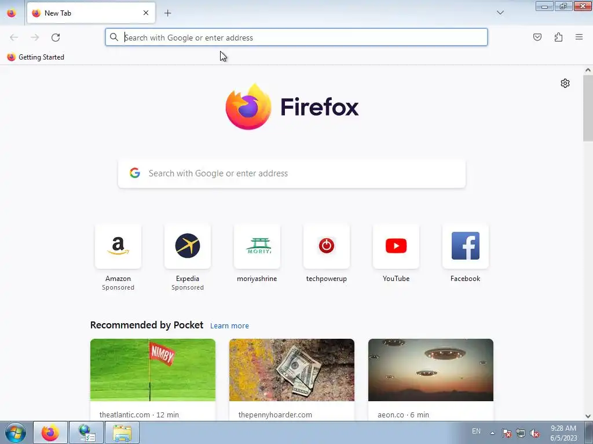This screenshot has width=593, height=444.
Task: Close the New Tab tab
Action: pos(145,13)
